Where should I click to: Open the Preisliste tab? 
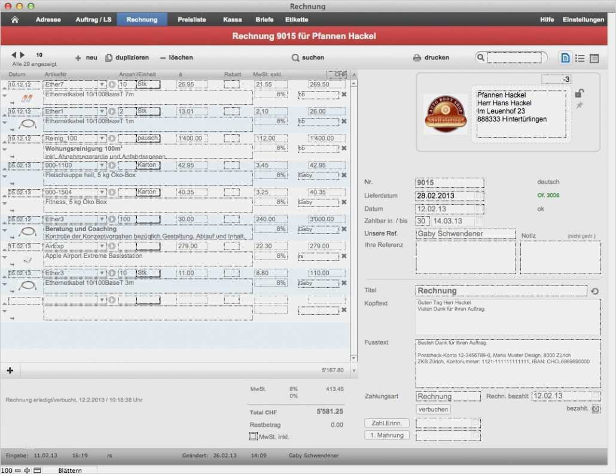(x=191, y=20)
